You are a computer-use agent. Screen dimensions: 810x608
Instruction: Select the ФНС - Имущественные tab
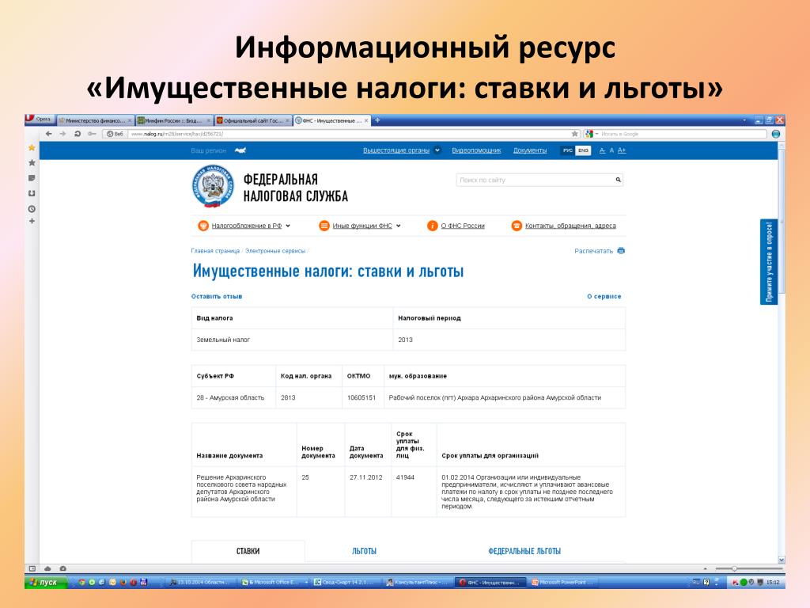(332, 120)
